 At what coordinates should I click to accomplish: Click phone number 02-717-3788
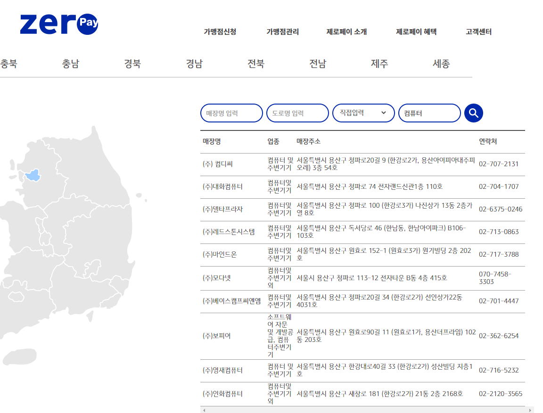click(499, 255)
